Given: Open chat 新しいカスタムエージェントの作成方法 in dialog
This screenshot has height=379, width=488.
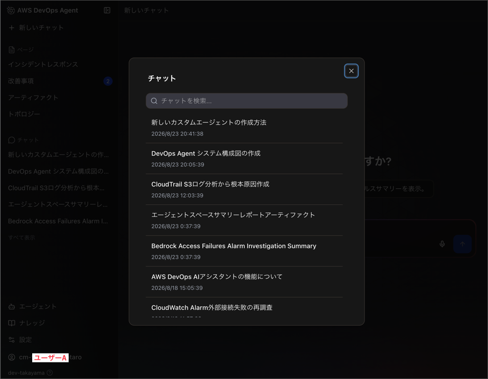Looking at the screenshot, I should pyautogui.click(x=244, y=128).
